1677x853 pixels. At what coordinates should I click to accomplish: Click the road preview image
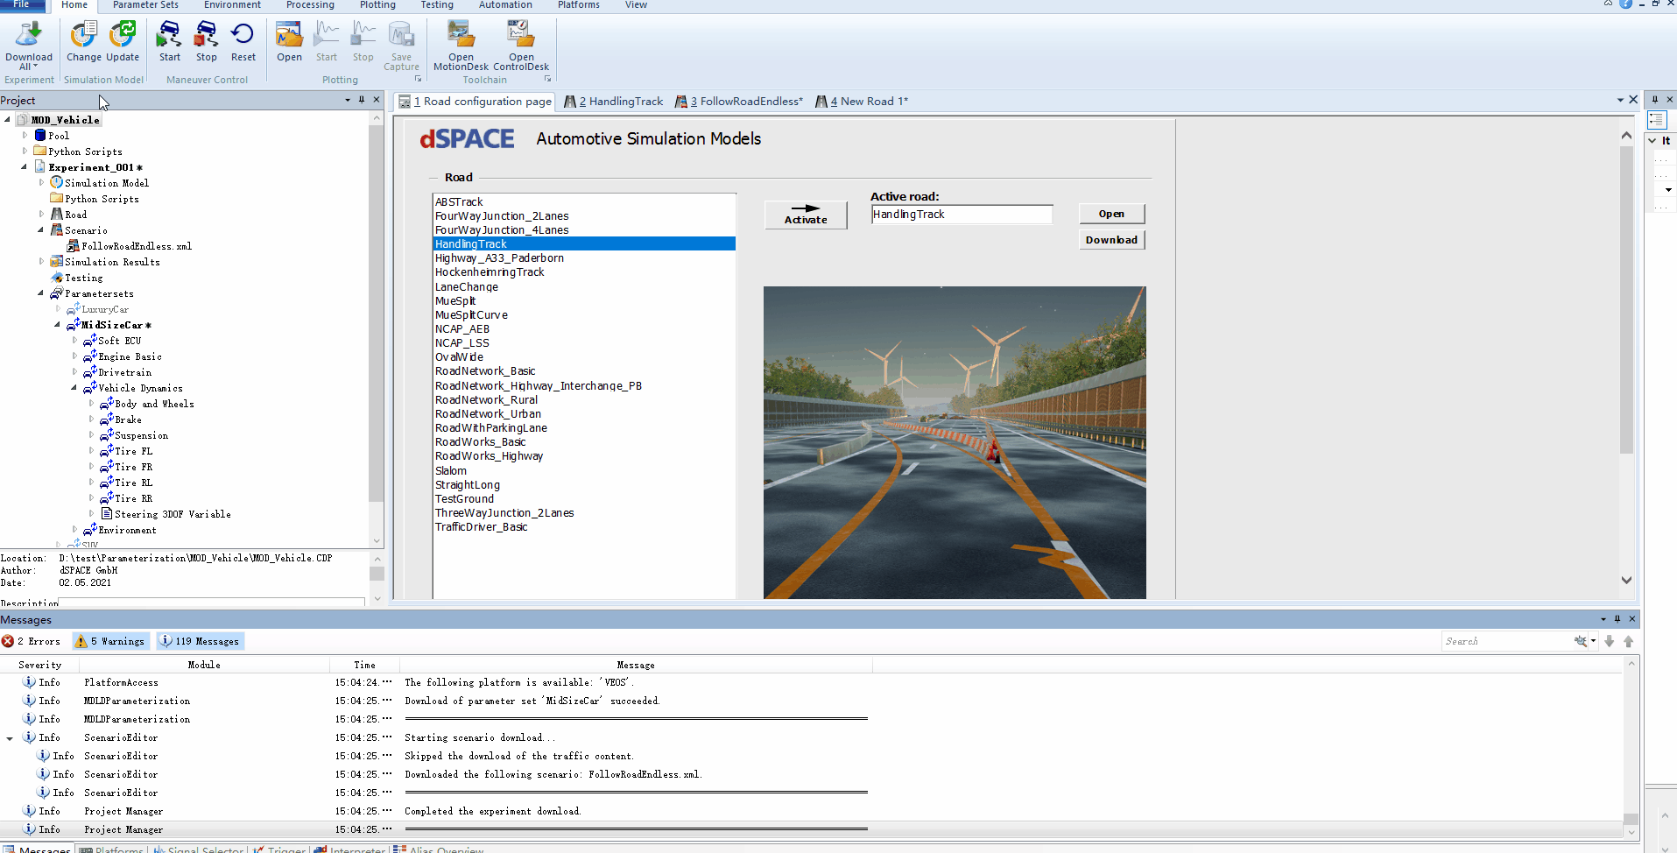[955, 442]
